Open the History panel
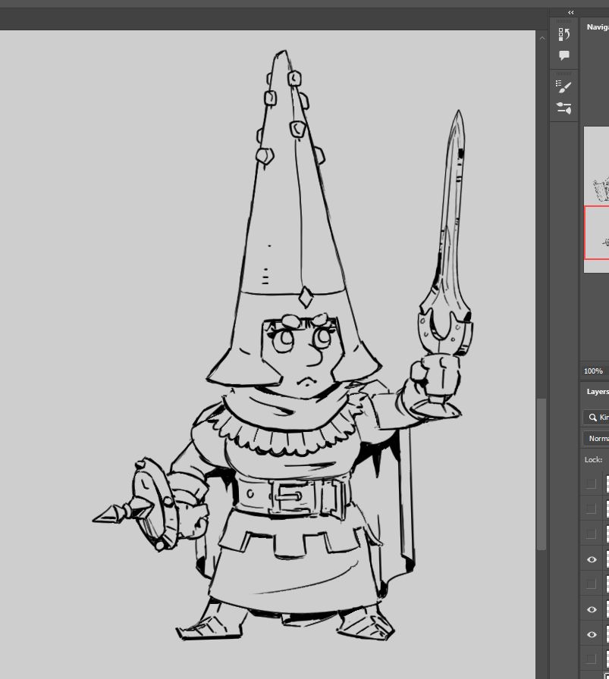The image size is (609, 679). 563,33
